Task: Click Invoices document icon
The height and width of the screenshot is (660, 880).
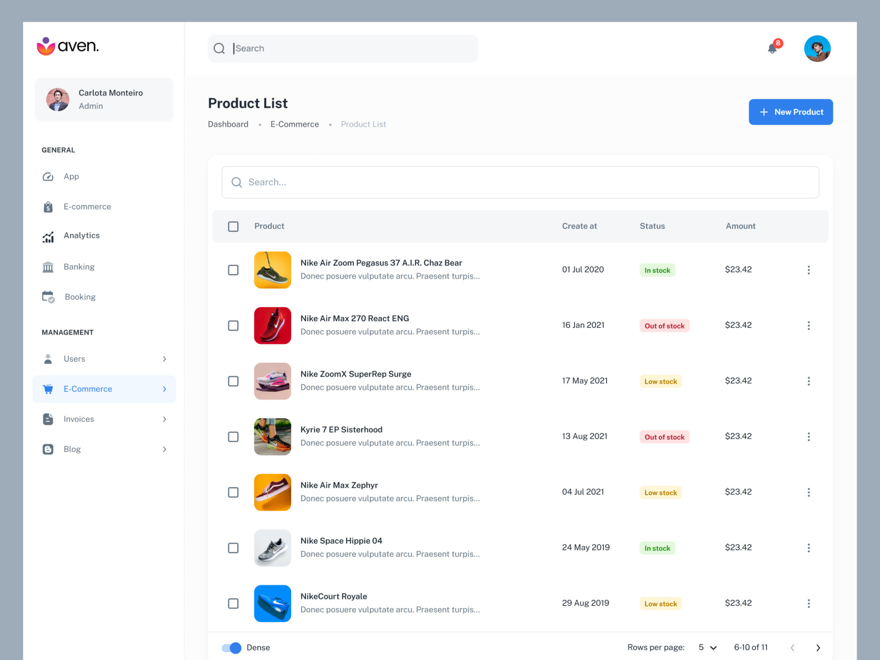Action: (48, 419)
